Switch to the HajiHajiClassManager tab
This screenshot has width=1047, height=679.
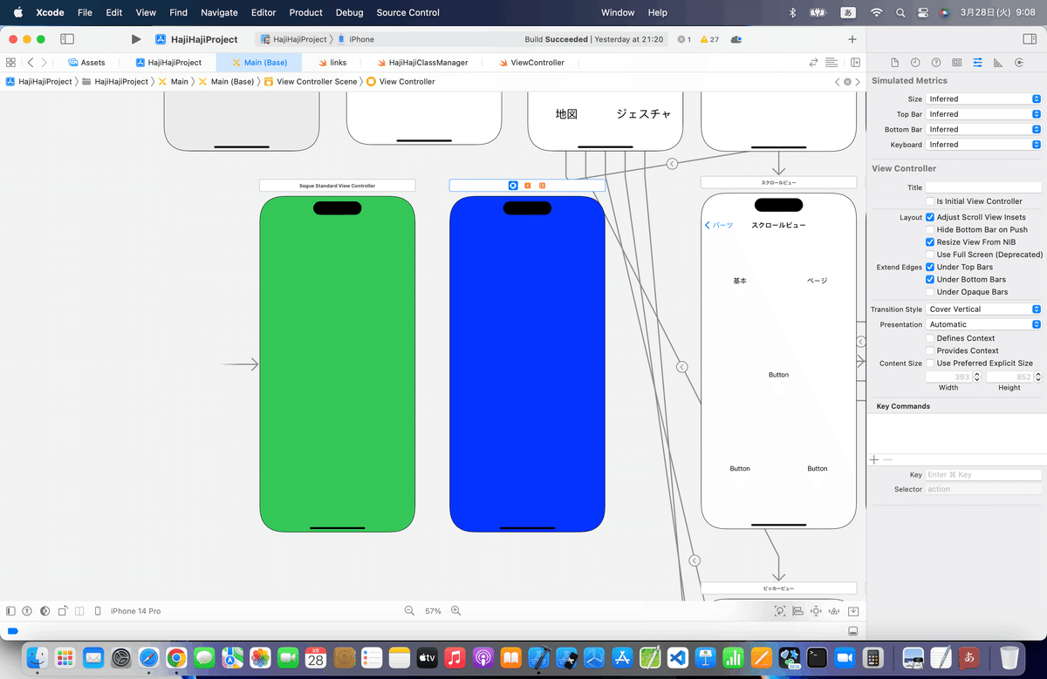422,63
